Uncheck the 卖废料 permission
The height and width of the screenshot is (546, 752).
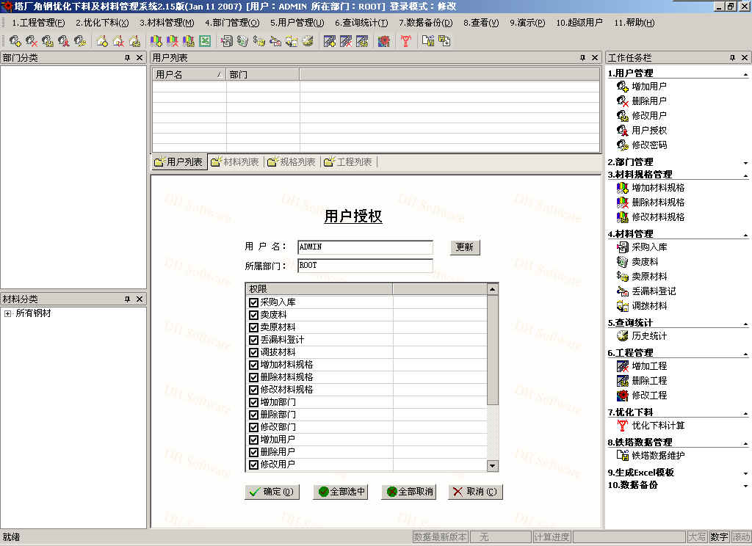coord(253,315)
